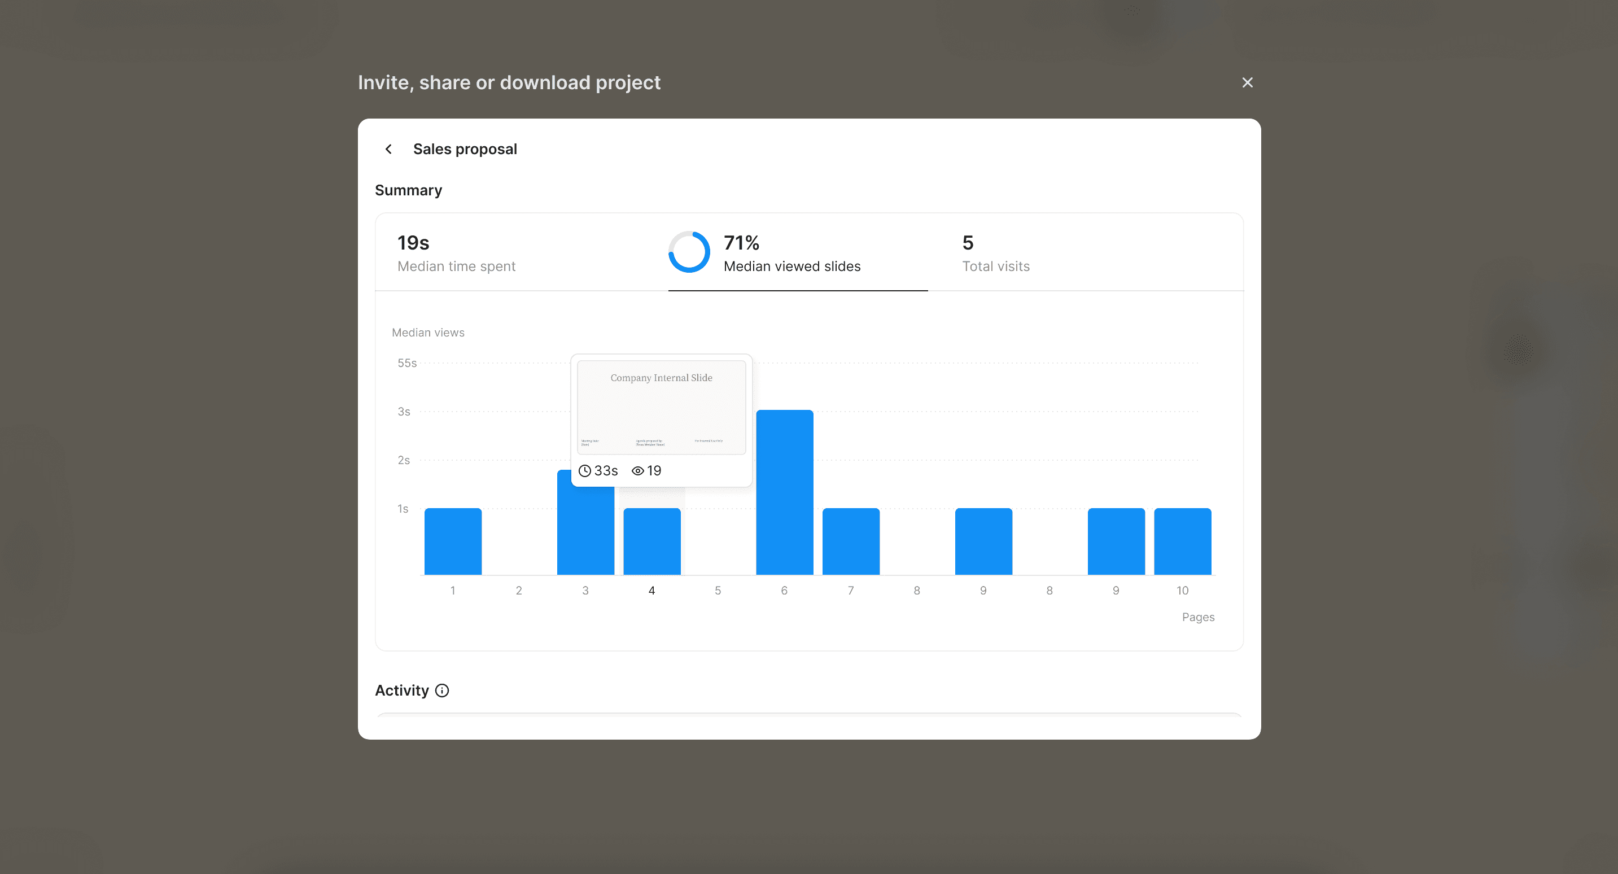Click the Activity heading
The image size is (1618, 874).
pos(402,691)
